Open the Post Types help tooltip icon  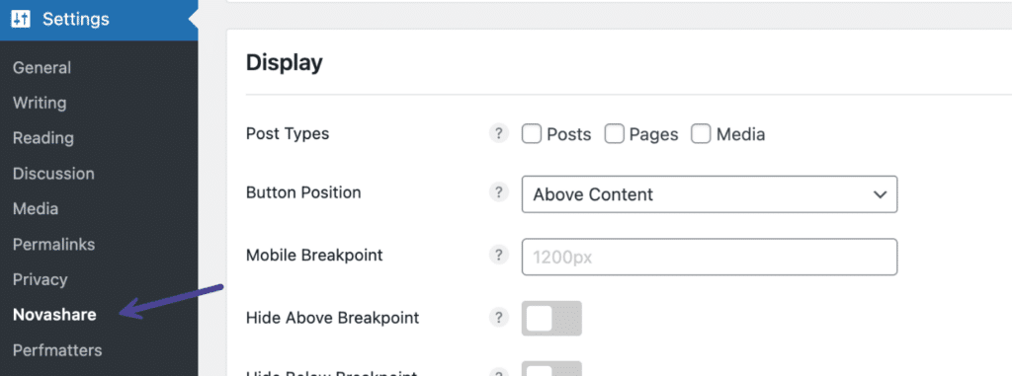[498, 133]
